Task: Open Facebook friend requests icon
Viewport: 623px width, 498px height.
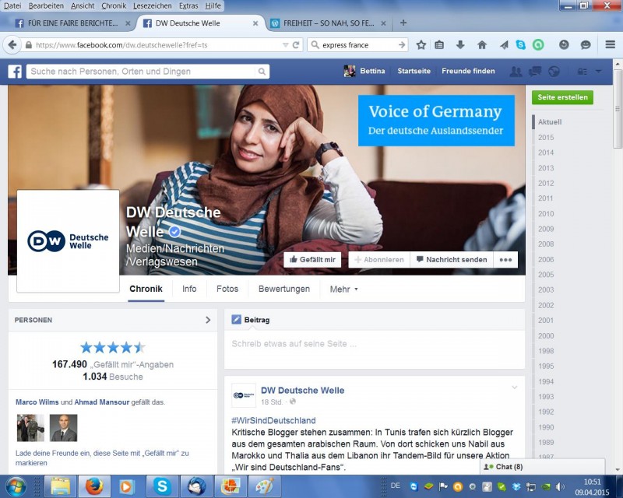Action: (x=516, y=72)
